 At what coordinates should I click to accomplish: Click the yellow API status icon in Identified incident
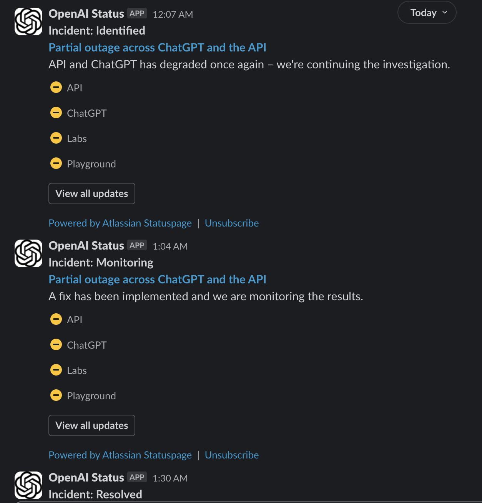pos(56,88)
